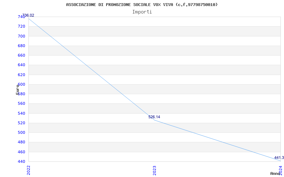Select the 2022 x-axis label
Image resolution: width=284 pixels, height=177 pixels.
click(x=28, y=170)
